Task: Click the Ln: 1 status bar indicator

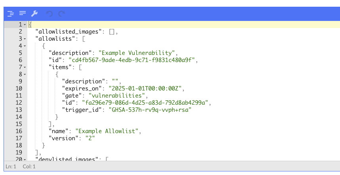Action: 11,166
